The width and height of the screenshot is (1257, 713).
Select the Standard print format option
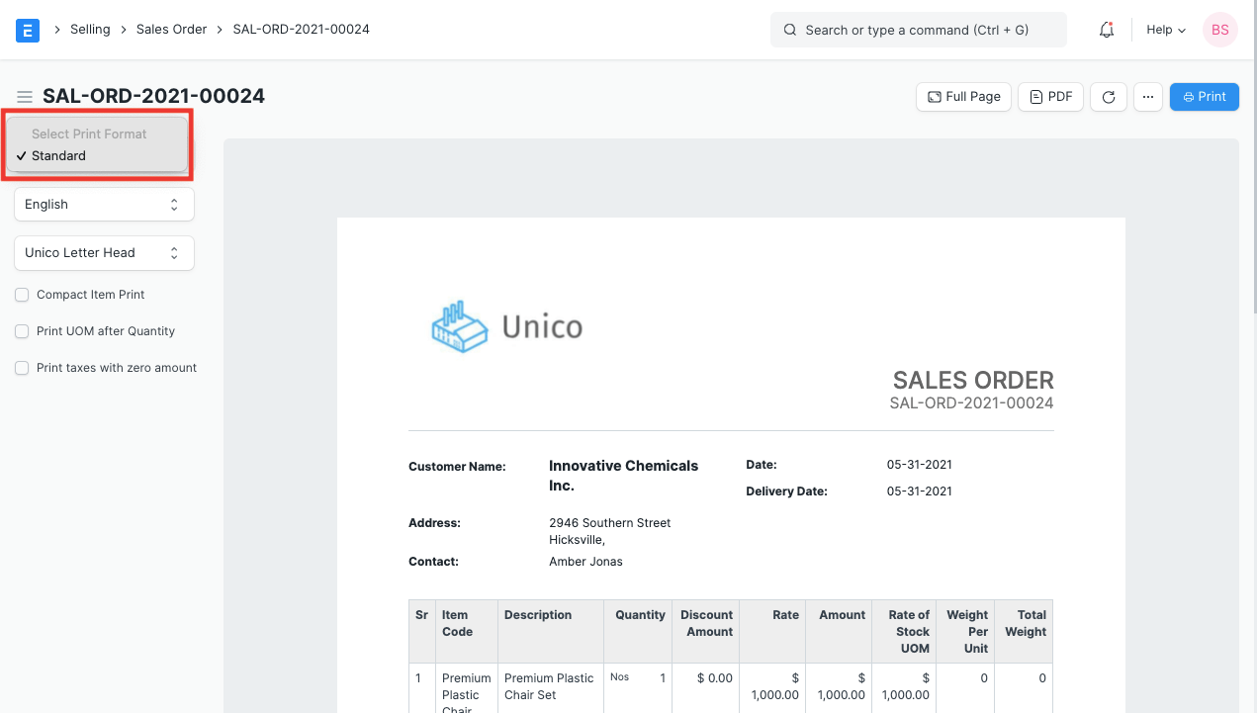pos(58,156)
